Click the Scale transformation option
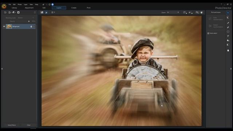233x131 pixels. coord(216,19)
